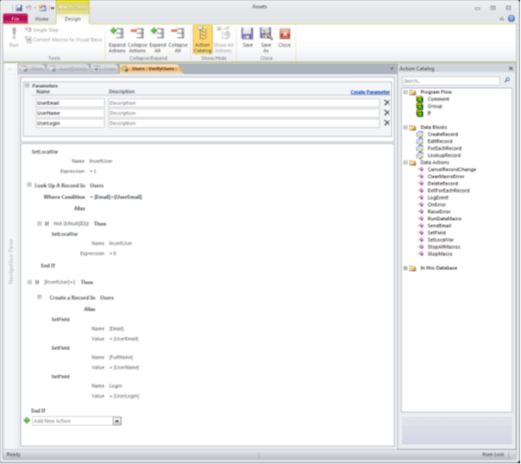The height and width of the screenshot is (464, 521).
Task: Switch to the Home ribbon tab
Action: tap(41, 18)
